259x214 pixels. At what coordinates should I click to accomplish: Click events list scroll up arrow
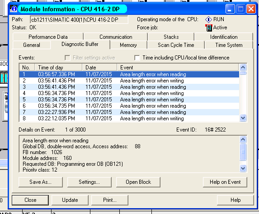click(243, 67)
